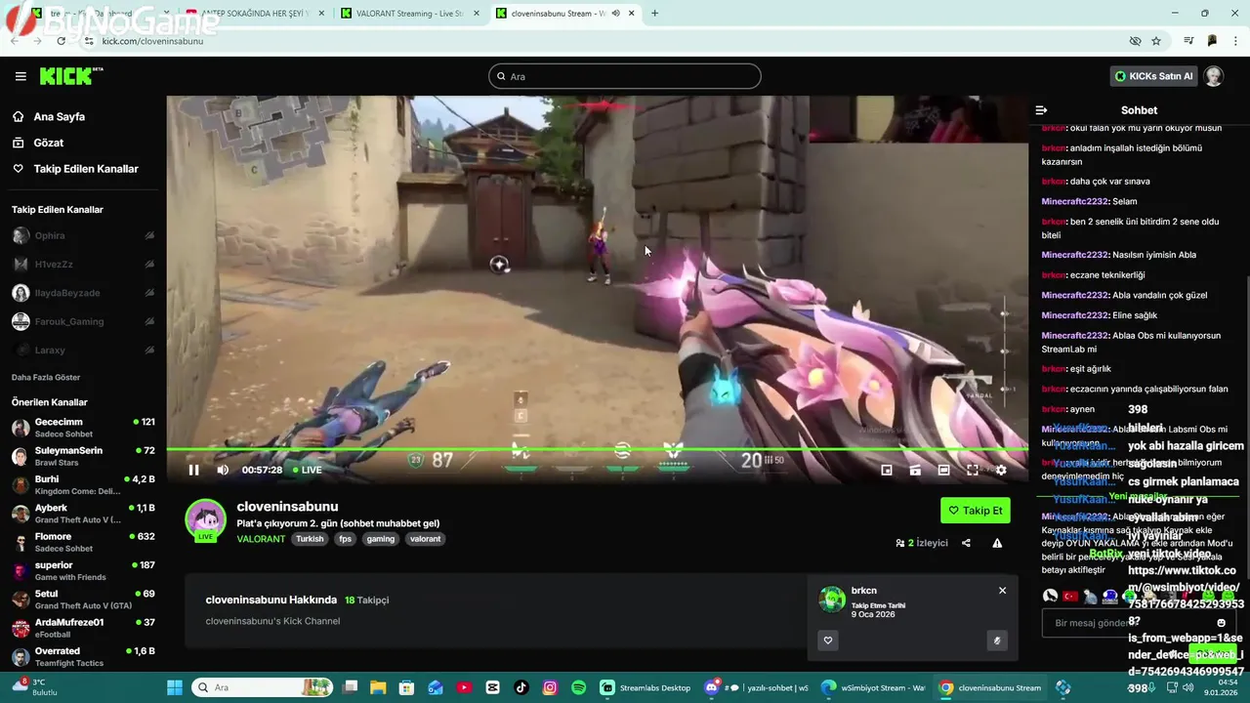Go to Ana Sayfa
The height and width of the screenshot is (703, 1250).
pos(60,116)
